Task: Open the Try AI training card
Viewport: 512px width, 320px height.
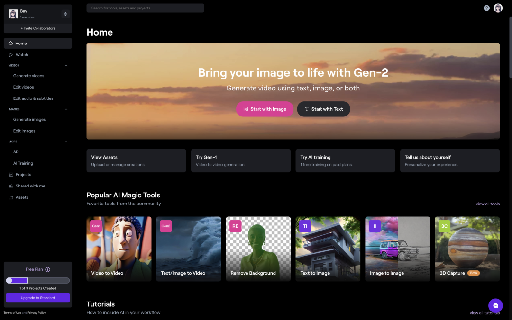Action: pyautogui.click(x=345, y=160)
